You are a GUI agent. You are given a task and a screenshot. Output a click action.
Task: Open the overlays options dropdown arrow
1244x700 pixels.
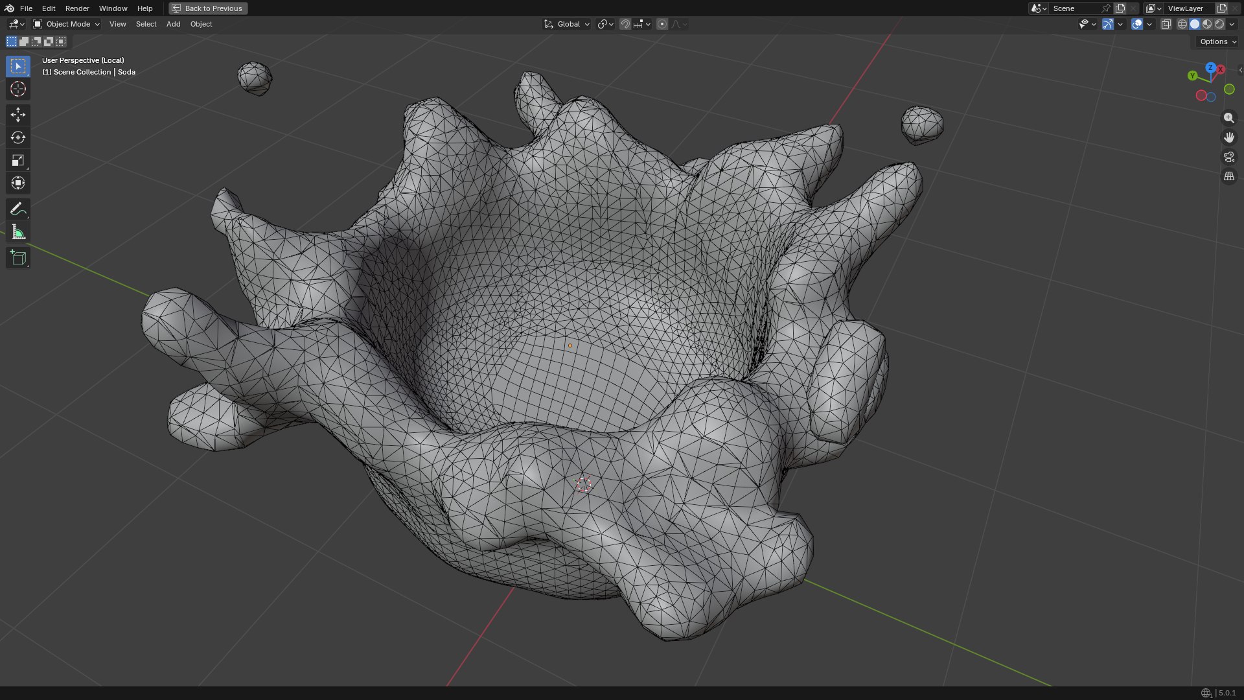point(1149,24)
